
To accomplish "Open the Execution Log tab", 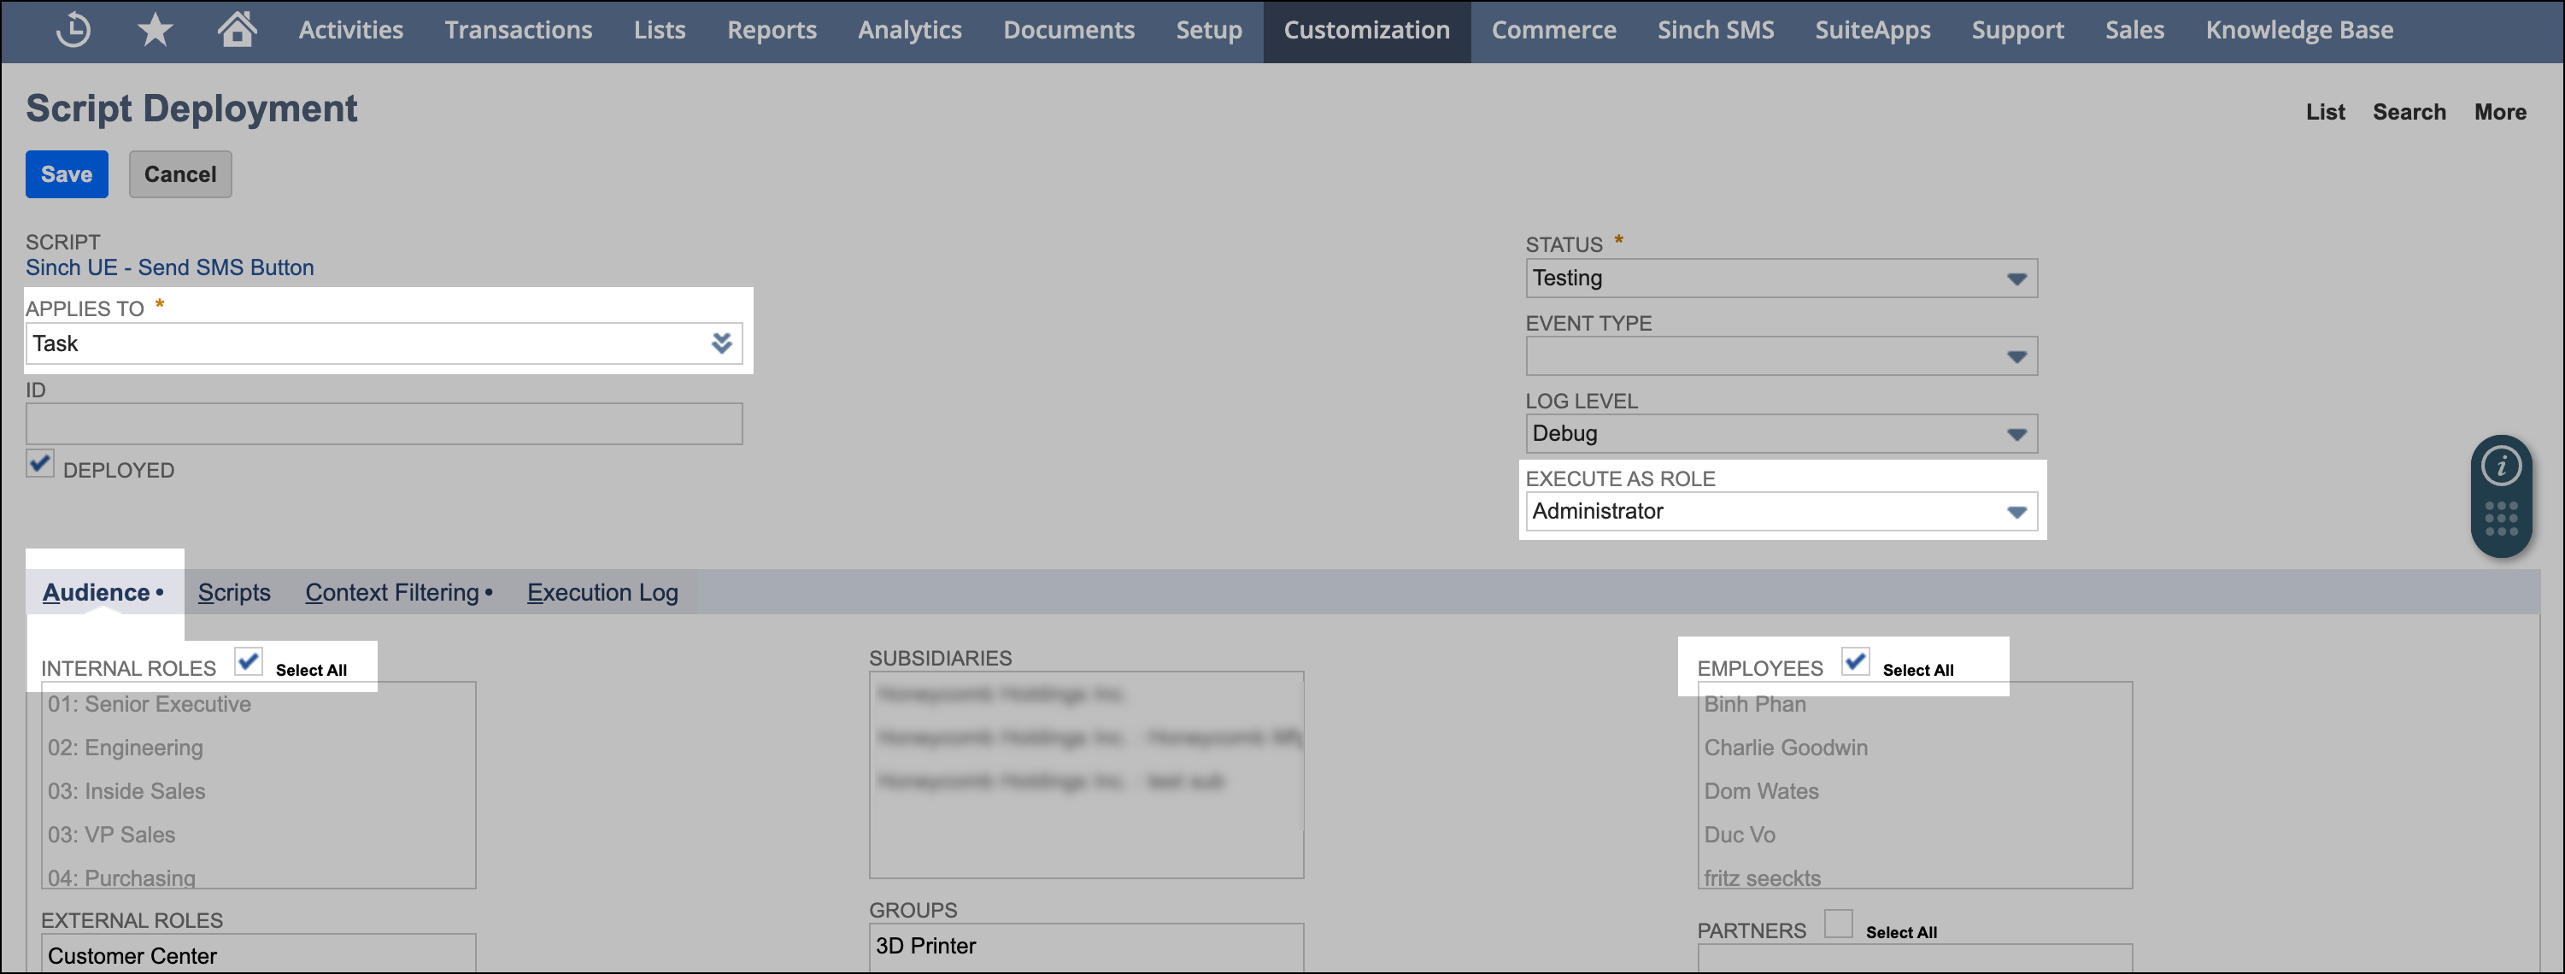I will (602, 591).
